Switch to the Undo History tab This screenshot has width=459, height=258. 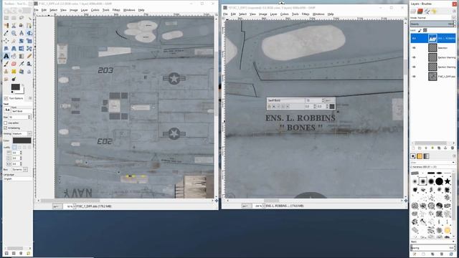tap(434, 11)
